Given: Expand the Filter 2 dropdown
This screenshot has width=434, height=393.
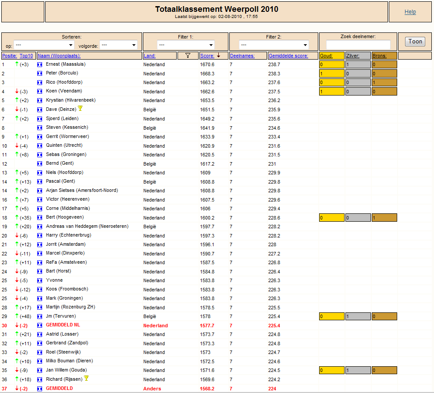Looking at the screenshot, I should tap(274, 45).
